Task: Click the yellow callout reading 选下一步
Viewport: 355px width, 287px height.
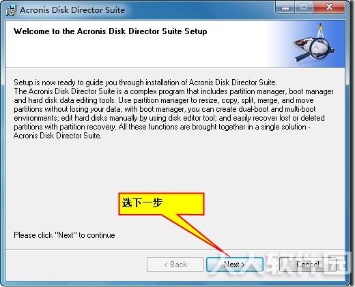Action: [x=161, y=204]
